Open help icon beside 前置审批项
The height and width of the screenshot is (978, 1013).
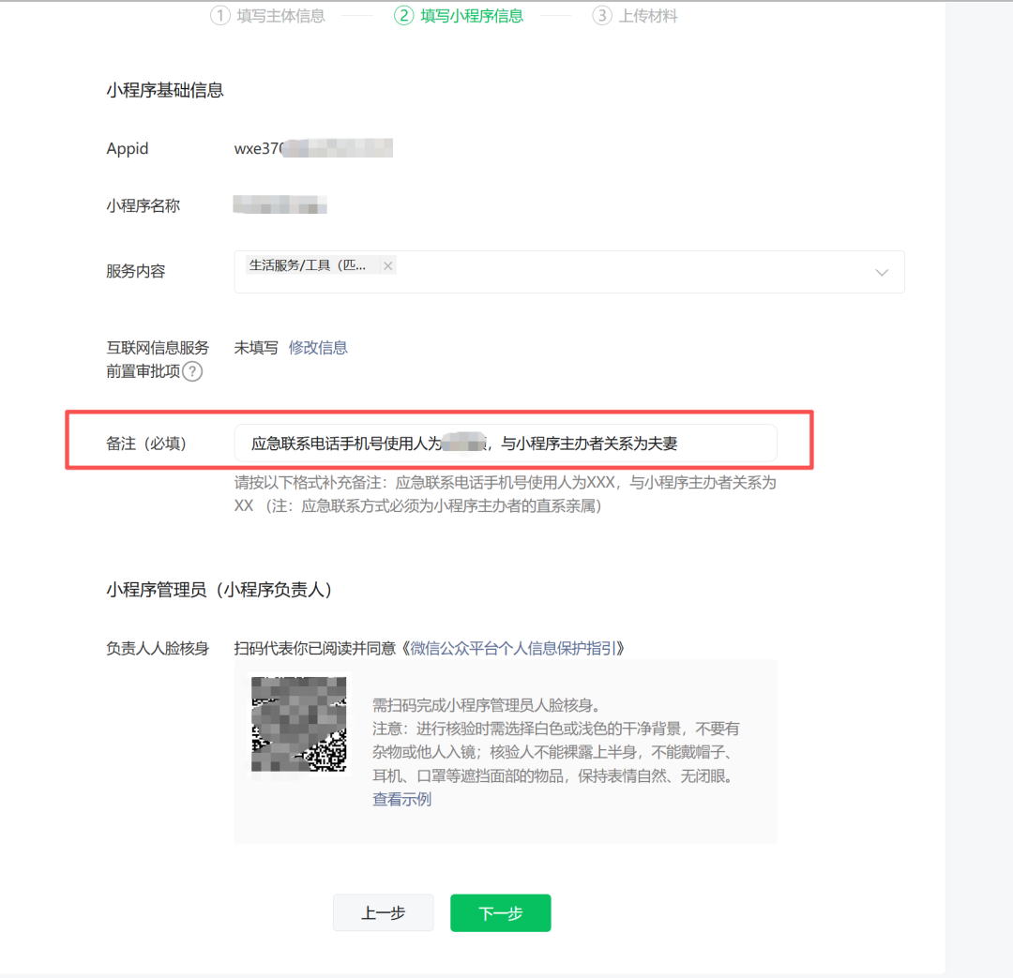[x=192, y=371]
